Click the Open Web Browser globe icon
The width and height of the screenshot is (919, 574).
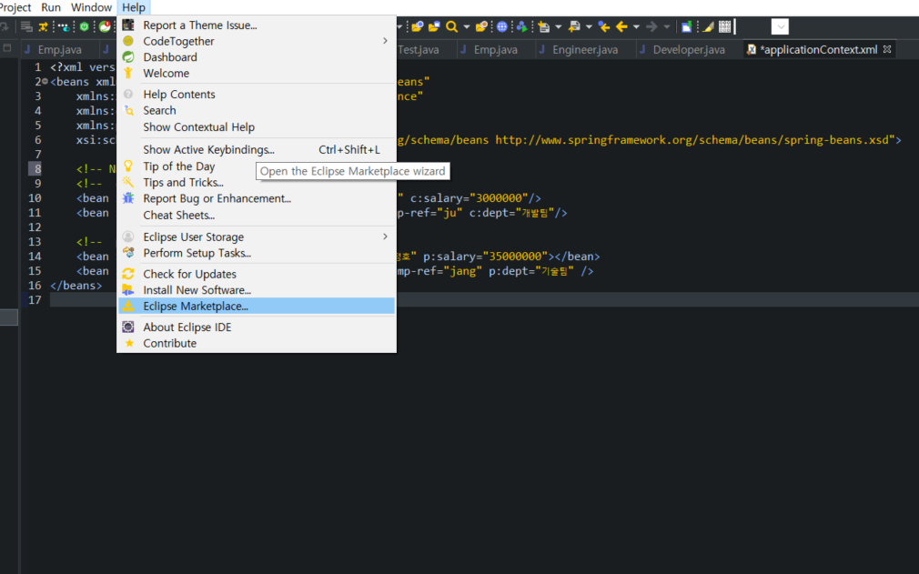coord(501,26)
